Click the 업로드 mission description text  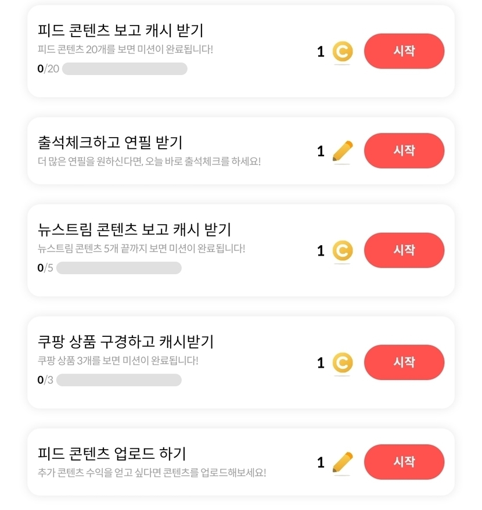[x=152, y=472]
